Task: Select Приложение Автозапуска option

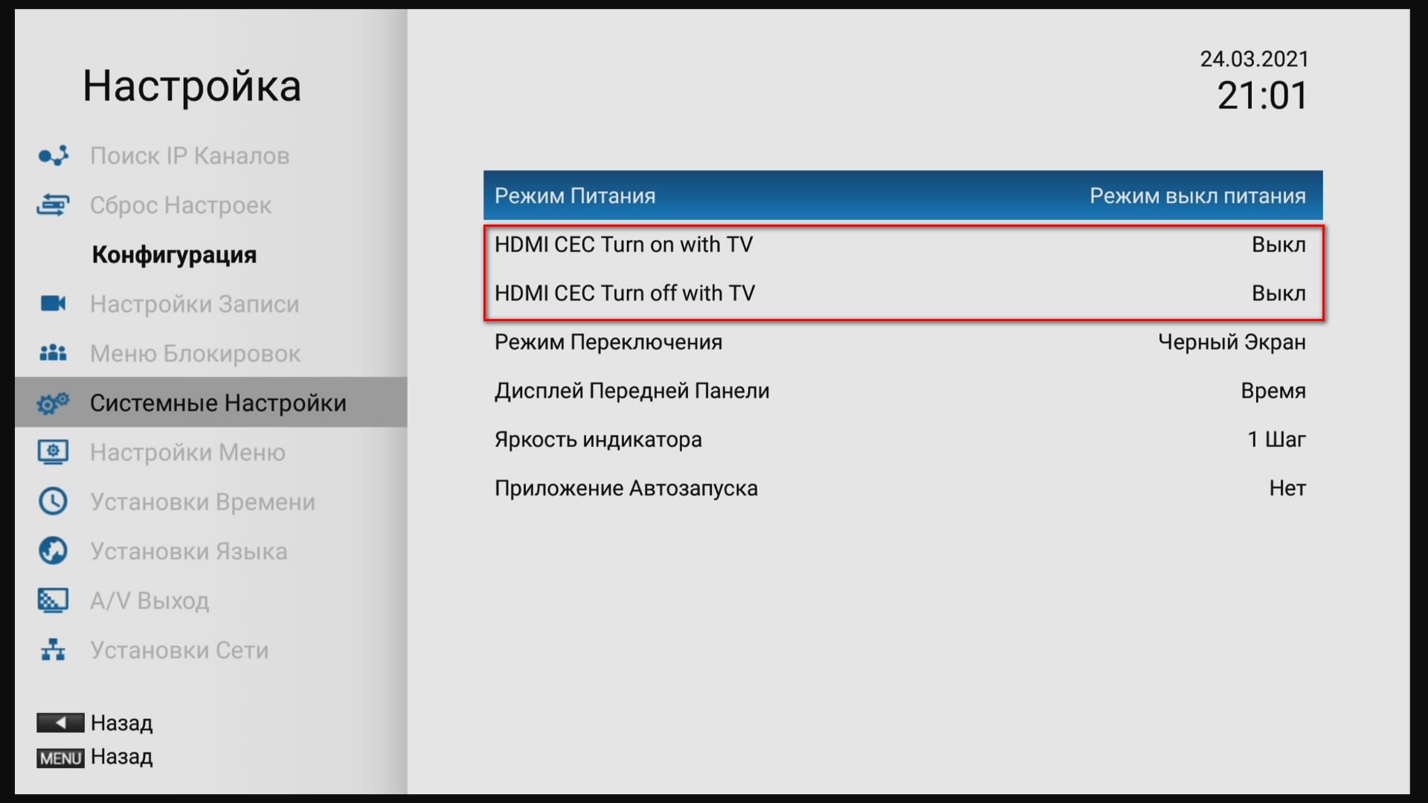Action: click(903, 488)
